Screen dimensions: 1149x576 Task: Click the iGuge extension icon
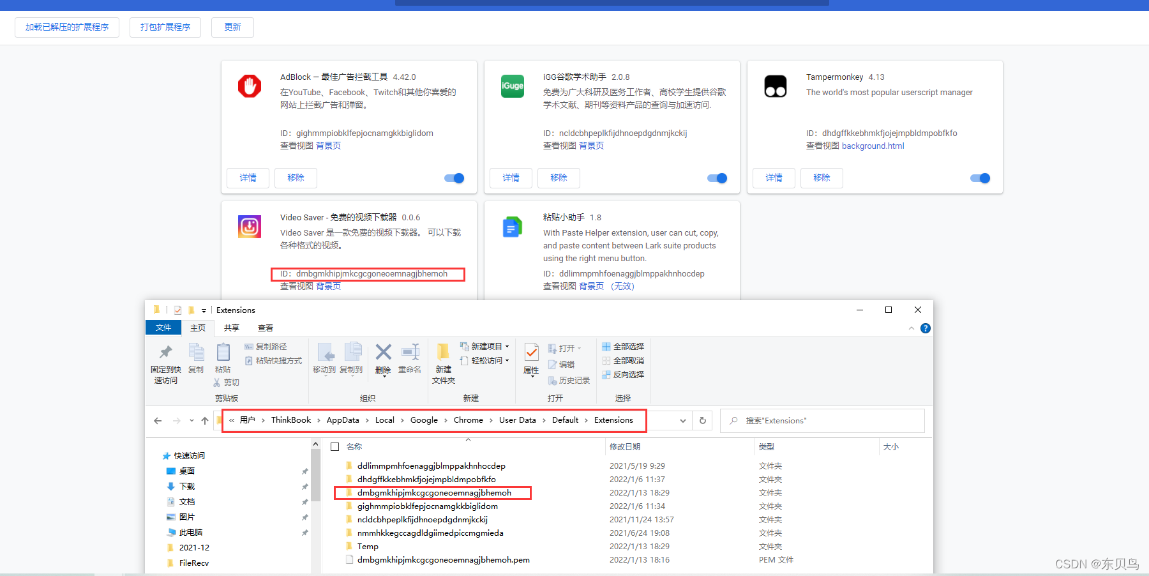513,86
